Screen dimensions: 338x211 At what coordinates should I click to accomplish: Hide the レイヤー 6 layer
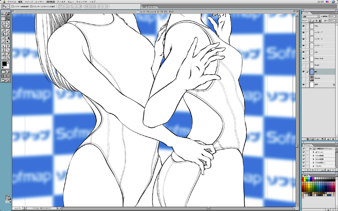pyautogui.click(x=303, y=39)
